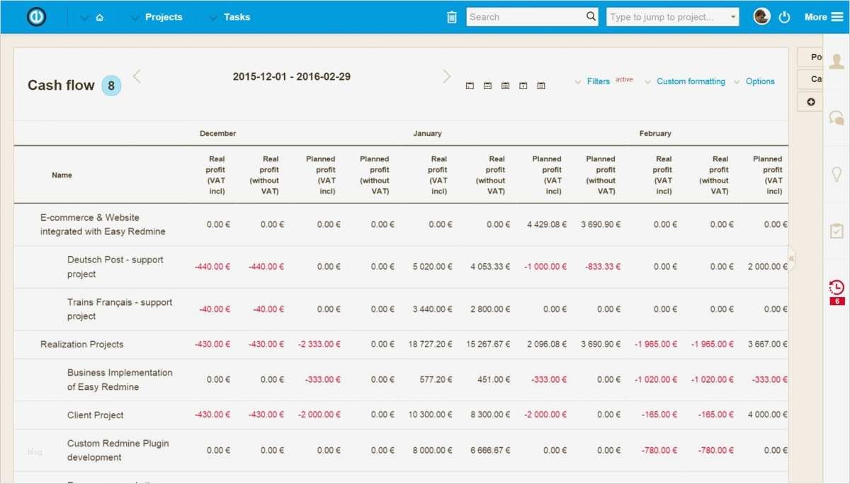
Task: Collapse the right panel with the double chevron
Action: 792,259
